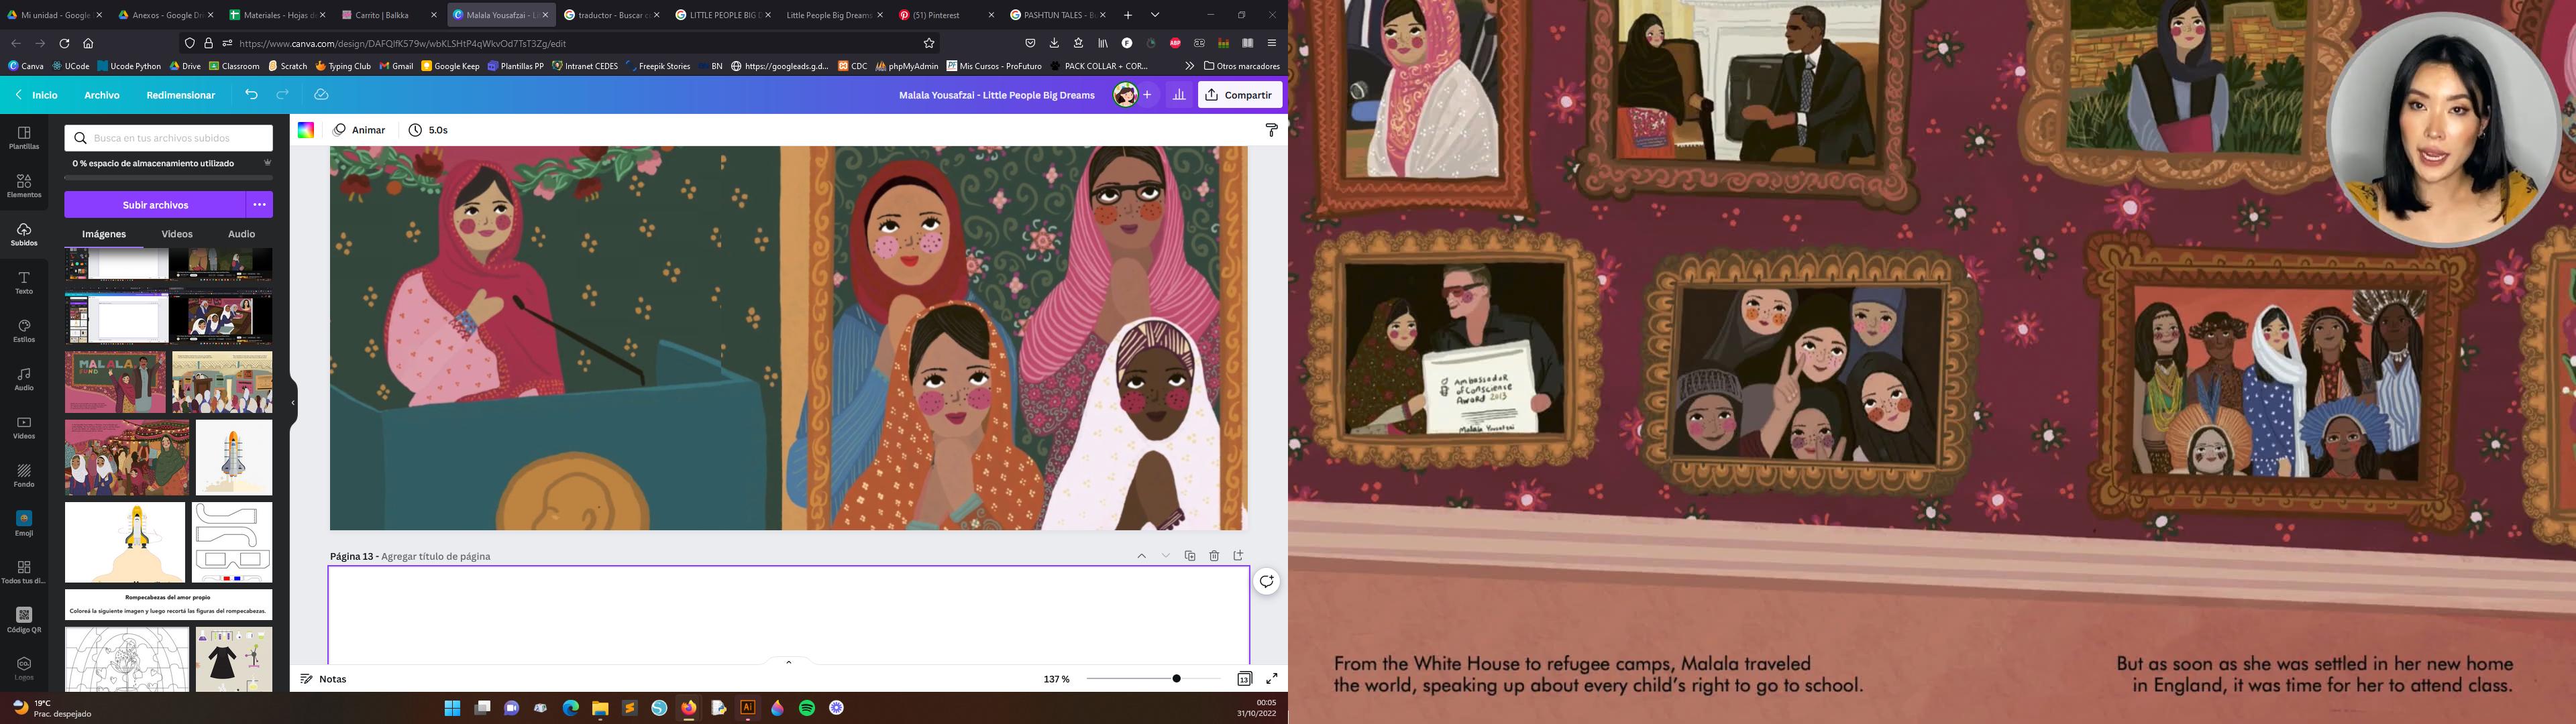Select the MALALA FUND uploaded image thumbnail

pyautogui.click(x=115, y=382)
